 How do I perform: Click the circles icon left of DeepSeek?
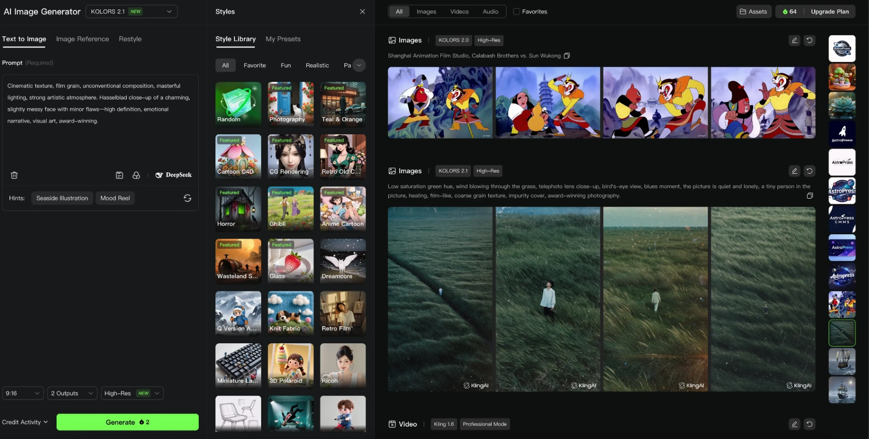[136, 175]
